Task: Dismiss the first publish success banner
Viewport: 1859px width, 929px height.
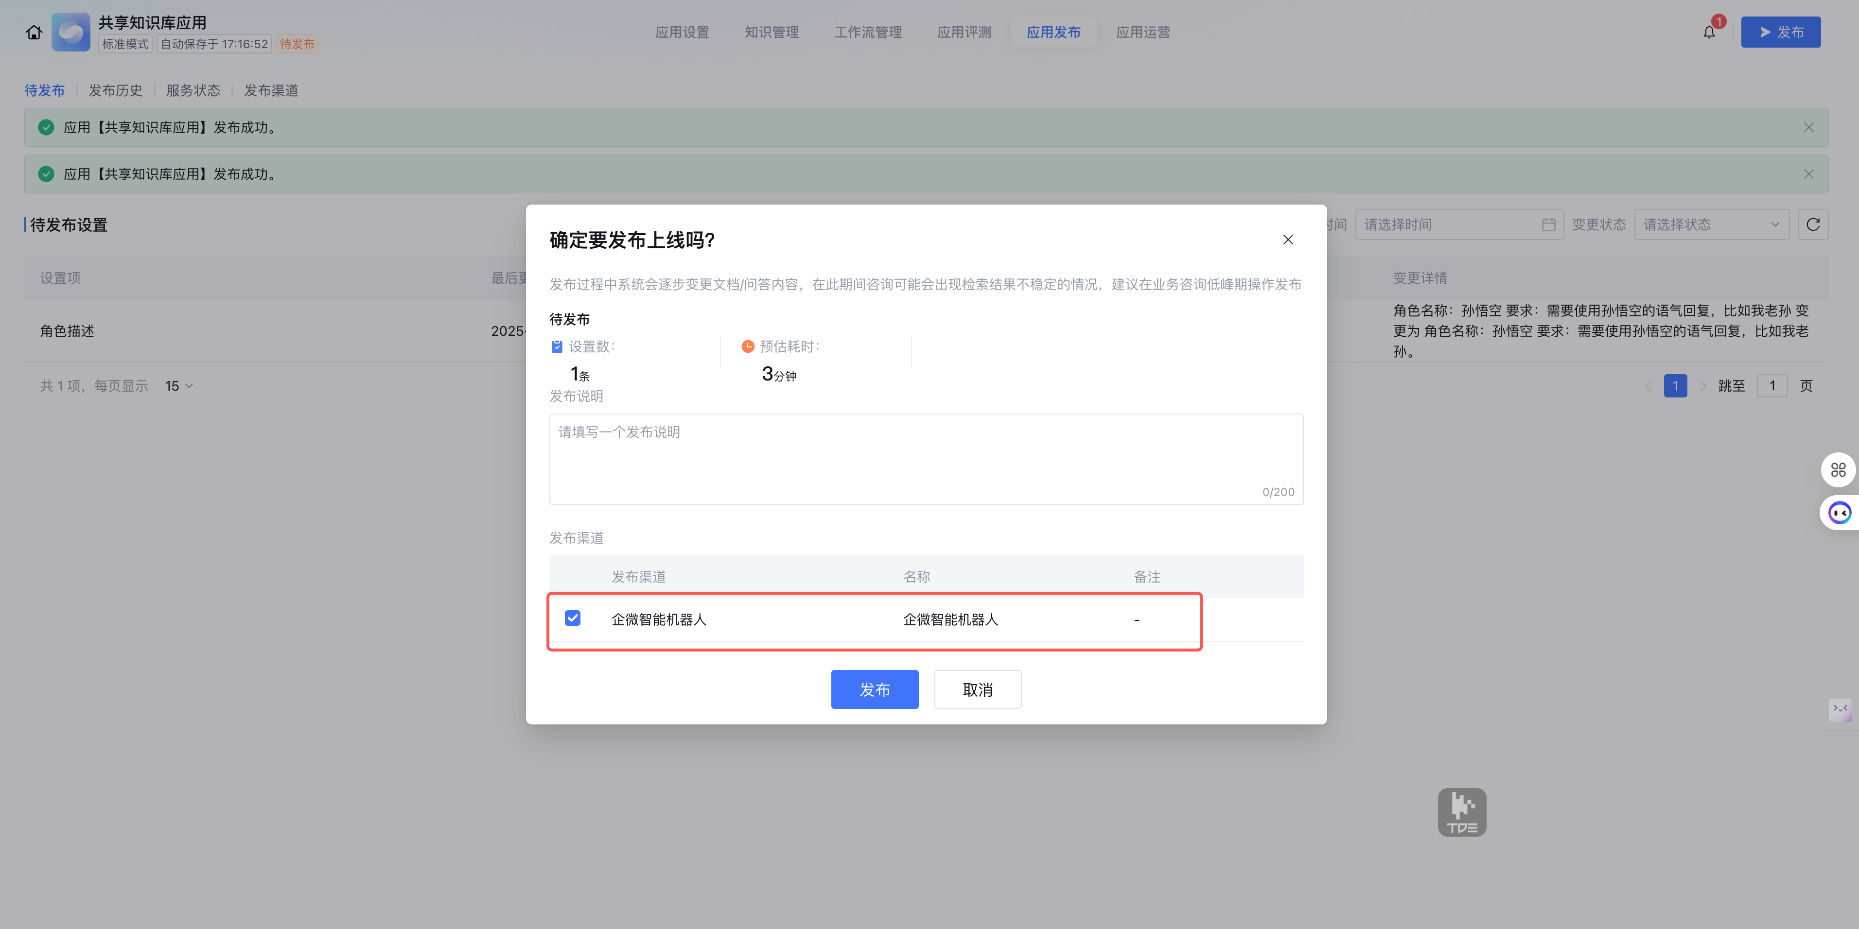Action: 1808,128
